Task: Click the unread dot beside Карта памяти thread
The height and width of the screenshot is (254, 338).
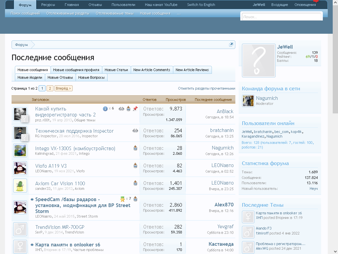Action: [x=32, y=245]
